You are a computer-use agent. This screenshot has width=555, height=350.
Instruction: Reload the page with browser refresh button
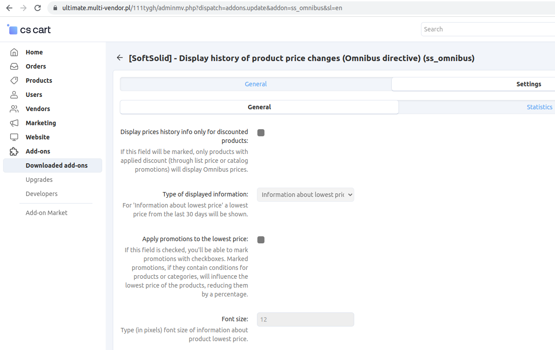pos(38,8)
